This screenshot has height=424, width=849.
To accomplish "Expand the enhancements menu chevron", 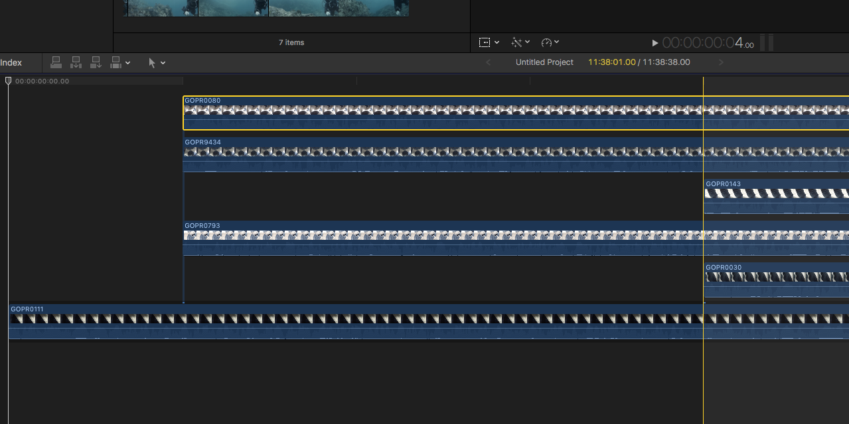I will (528, 42).
